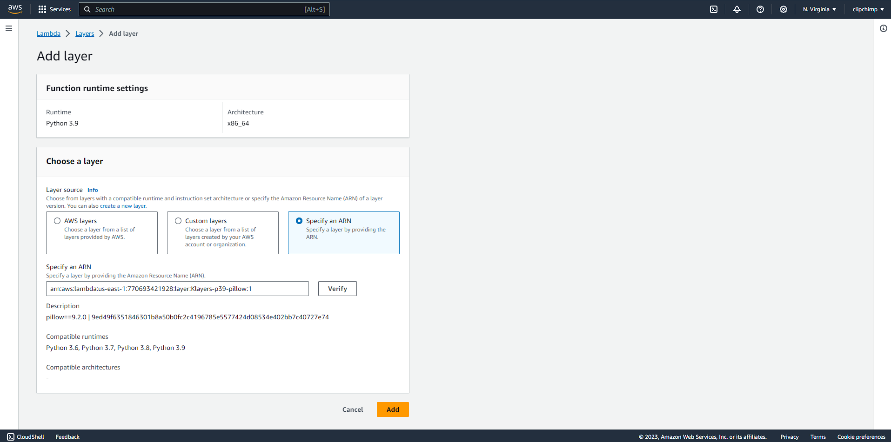Open the info panel icon at right
Screen dimensions: 891x442
coord(883,28)
